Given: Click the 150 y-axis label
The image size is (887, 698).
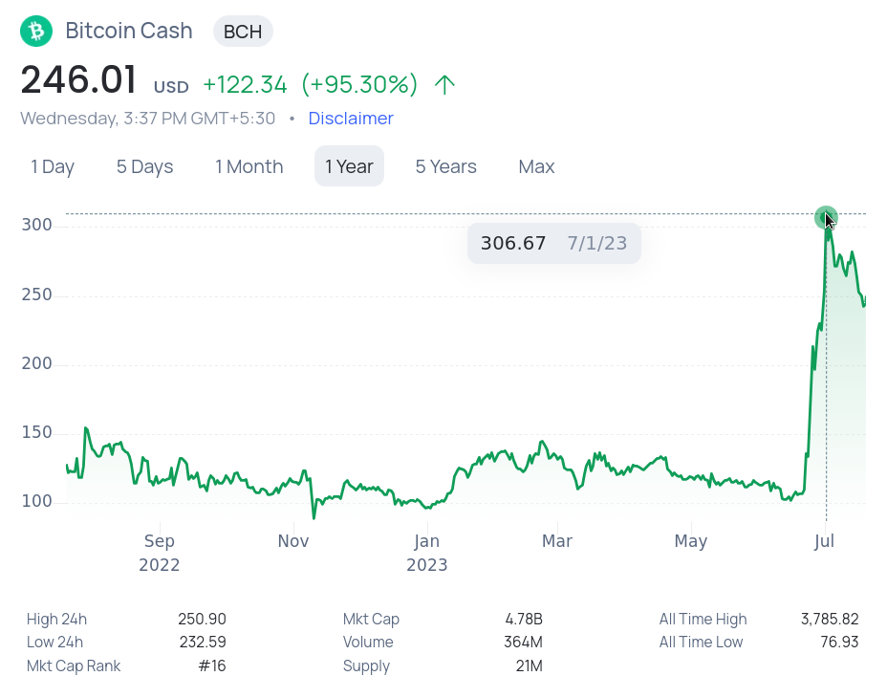Looking at the screenshot, I should click(x=36, y=432).
